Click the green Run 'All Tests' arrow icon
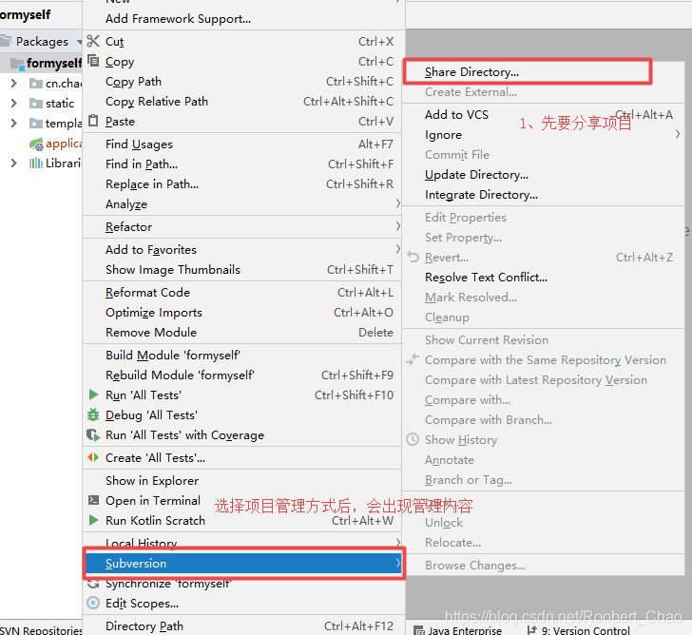 pyautogui.click(x=93, y=394)
